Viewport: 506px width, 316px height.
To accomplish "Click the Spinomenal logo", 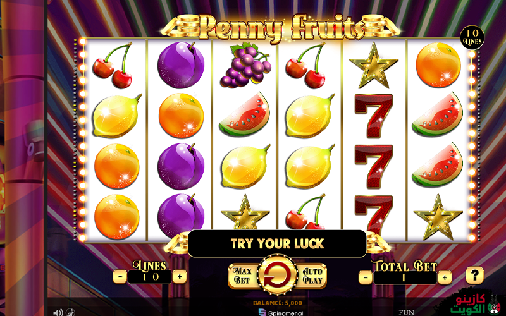I will pos(281,312).
